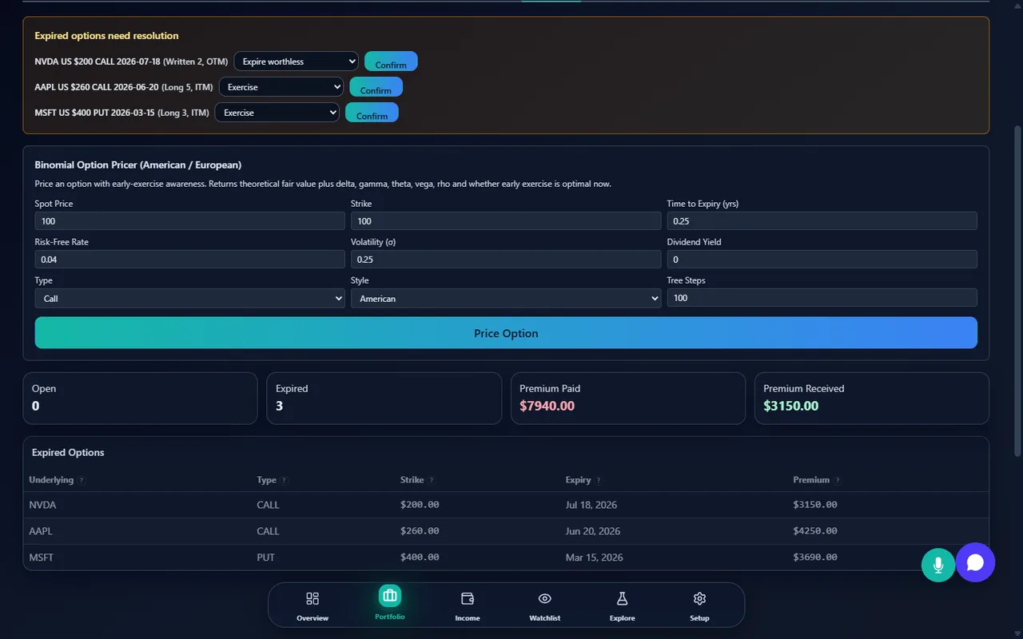The image size is (1023, 639).
Task: Click the MSFT underlying table cell
Action: pos(42,558)
